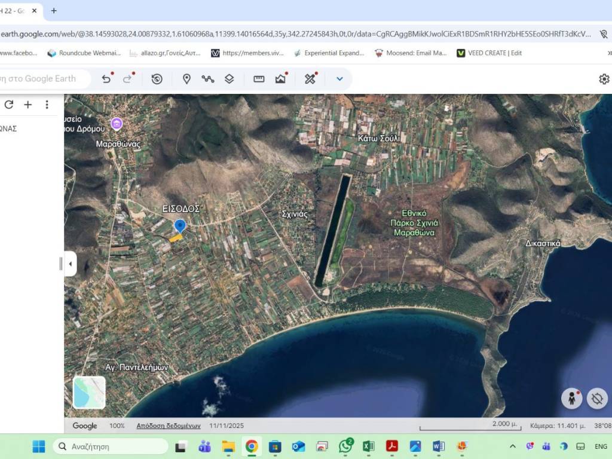Select the add placemark pin tool
Screen dimensions: 612x459
tap(186, 79)
